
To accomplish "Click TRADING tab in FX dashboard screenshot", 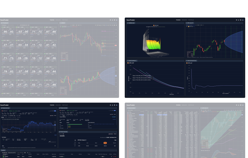I will pos(52,20).
